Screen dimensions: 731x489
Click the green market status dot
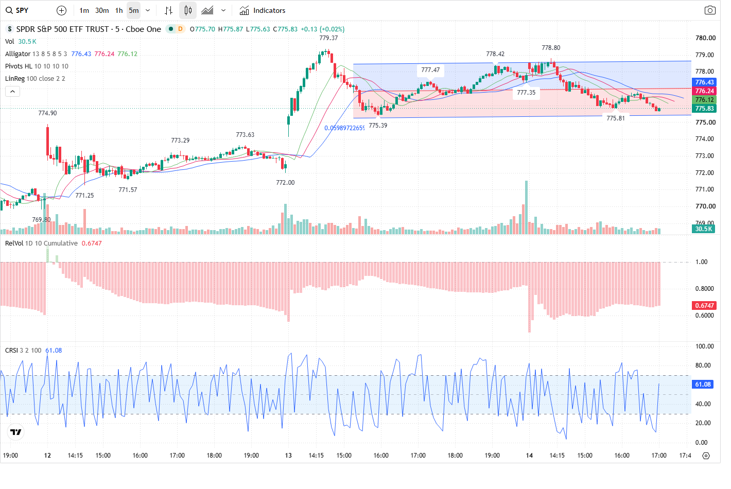click(171, 29)
